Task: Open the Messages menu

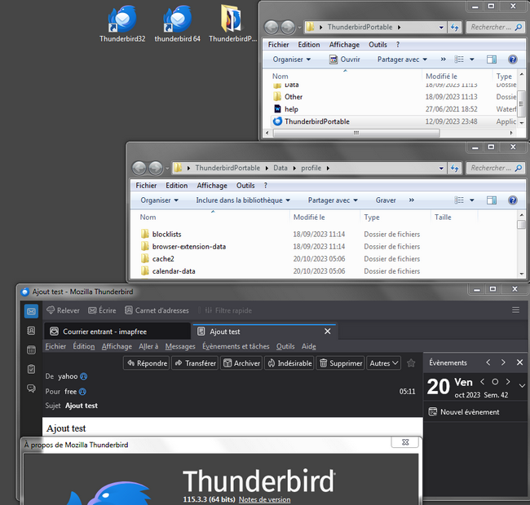Action: 180,346
